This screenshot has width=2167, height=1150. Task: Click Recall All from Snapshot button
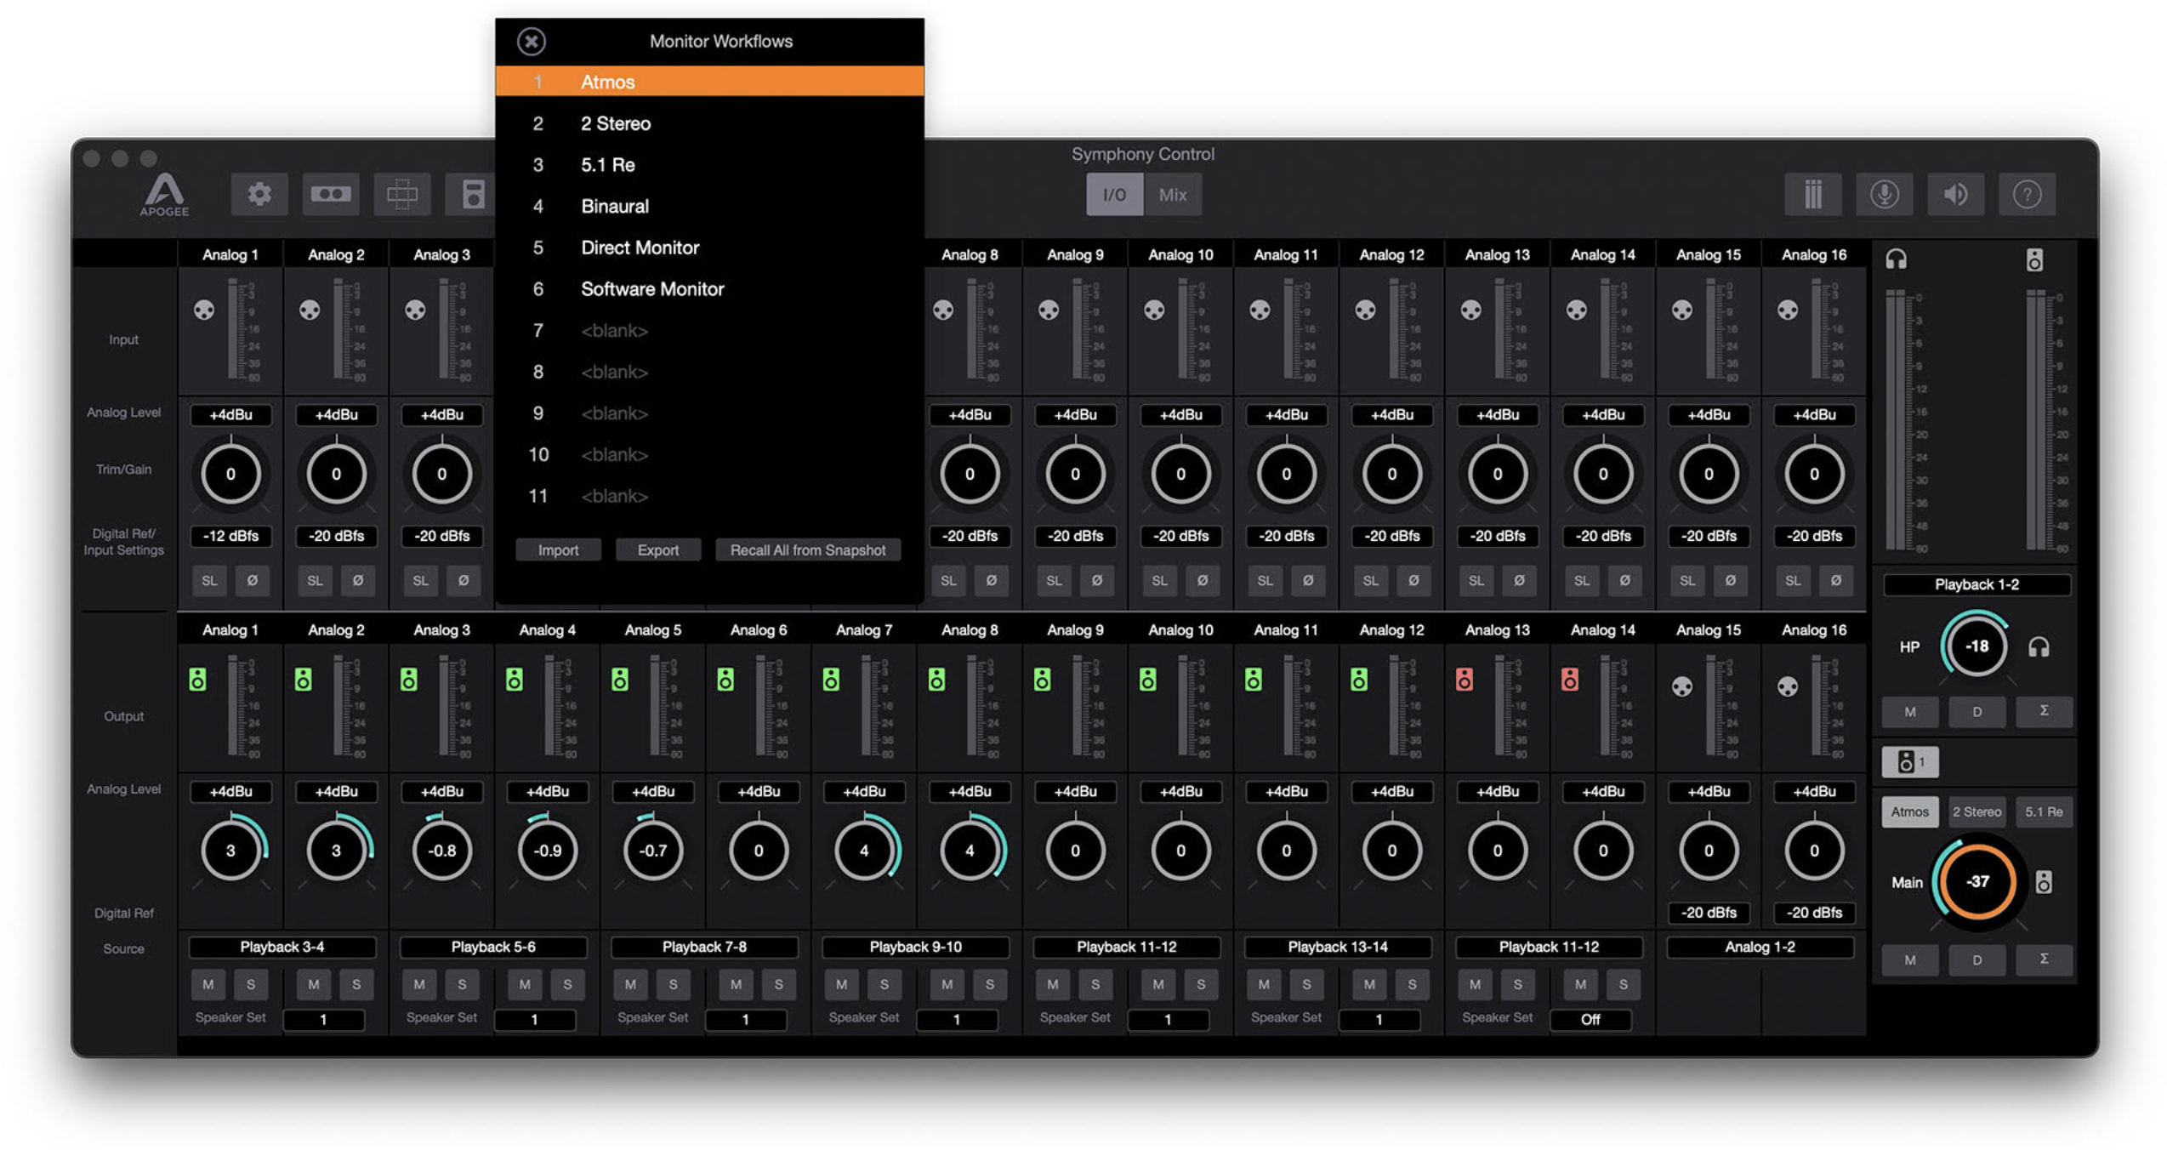click(807, 550)
